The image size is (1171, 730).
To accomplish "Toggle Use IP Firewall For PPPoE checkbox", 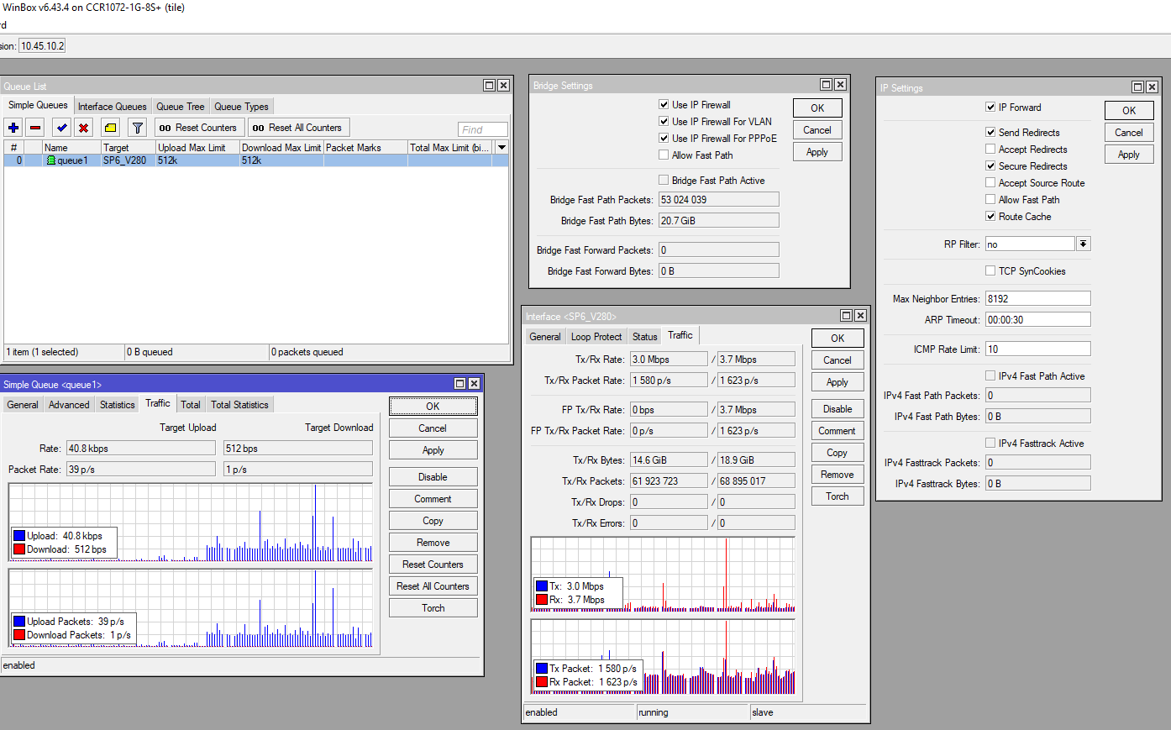I will coord(664,139).
